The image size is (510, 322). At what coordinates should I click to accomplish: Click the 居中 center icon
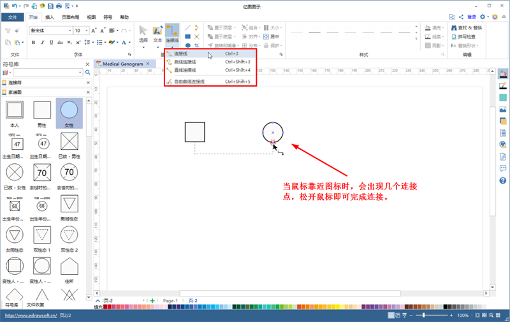(272, 37)
